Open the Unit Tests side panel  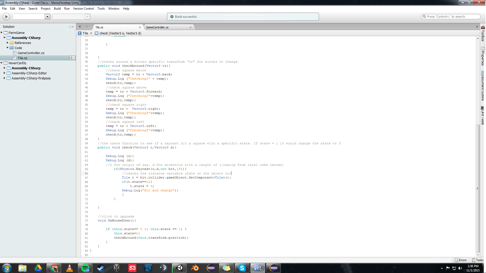483,116
